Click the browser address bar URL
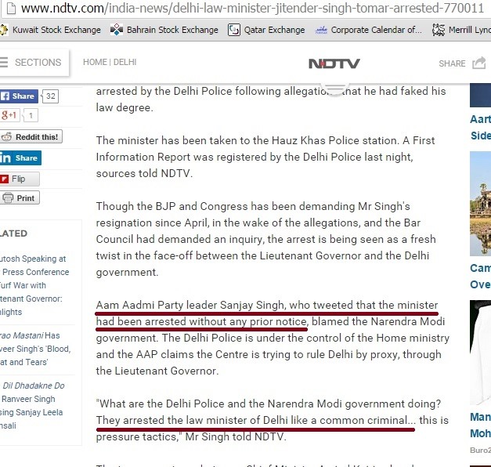The image size is (491, 467). (x=252, y=8)
